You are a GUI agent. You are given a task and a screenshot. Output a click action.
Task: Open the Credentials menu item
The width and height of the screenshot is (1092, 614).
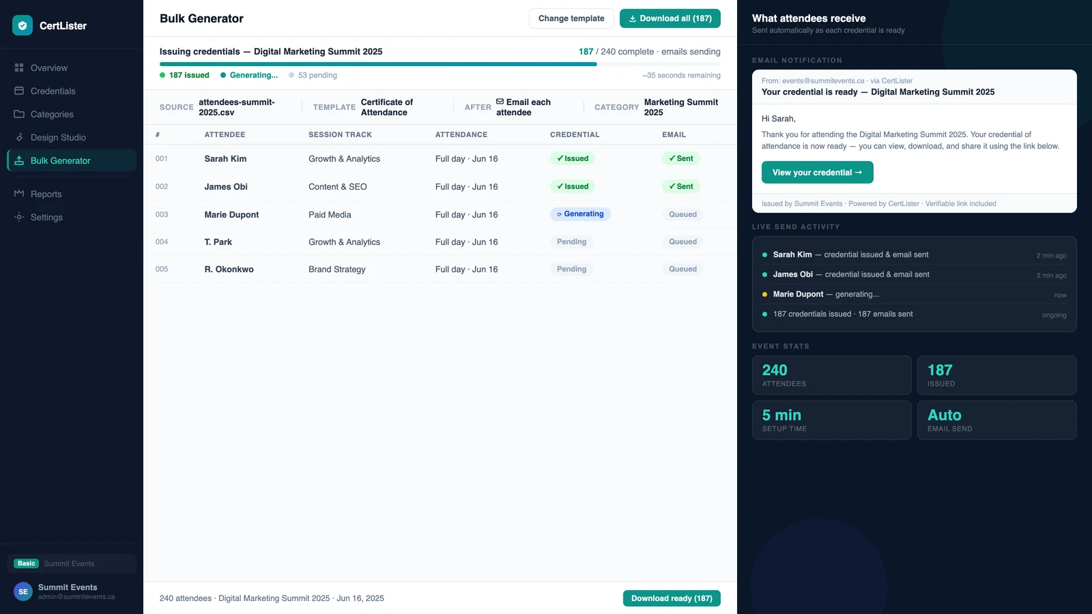click(x=72, y=91)
